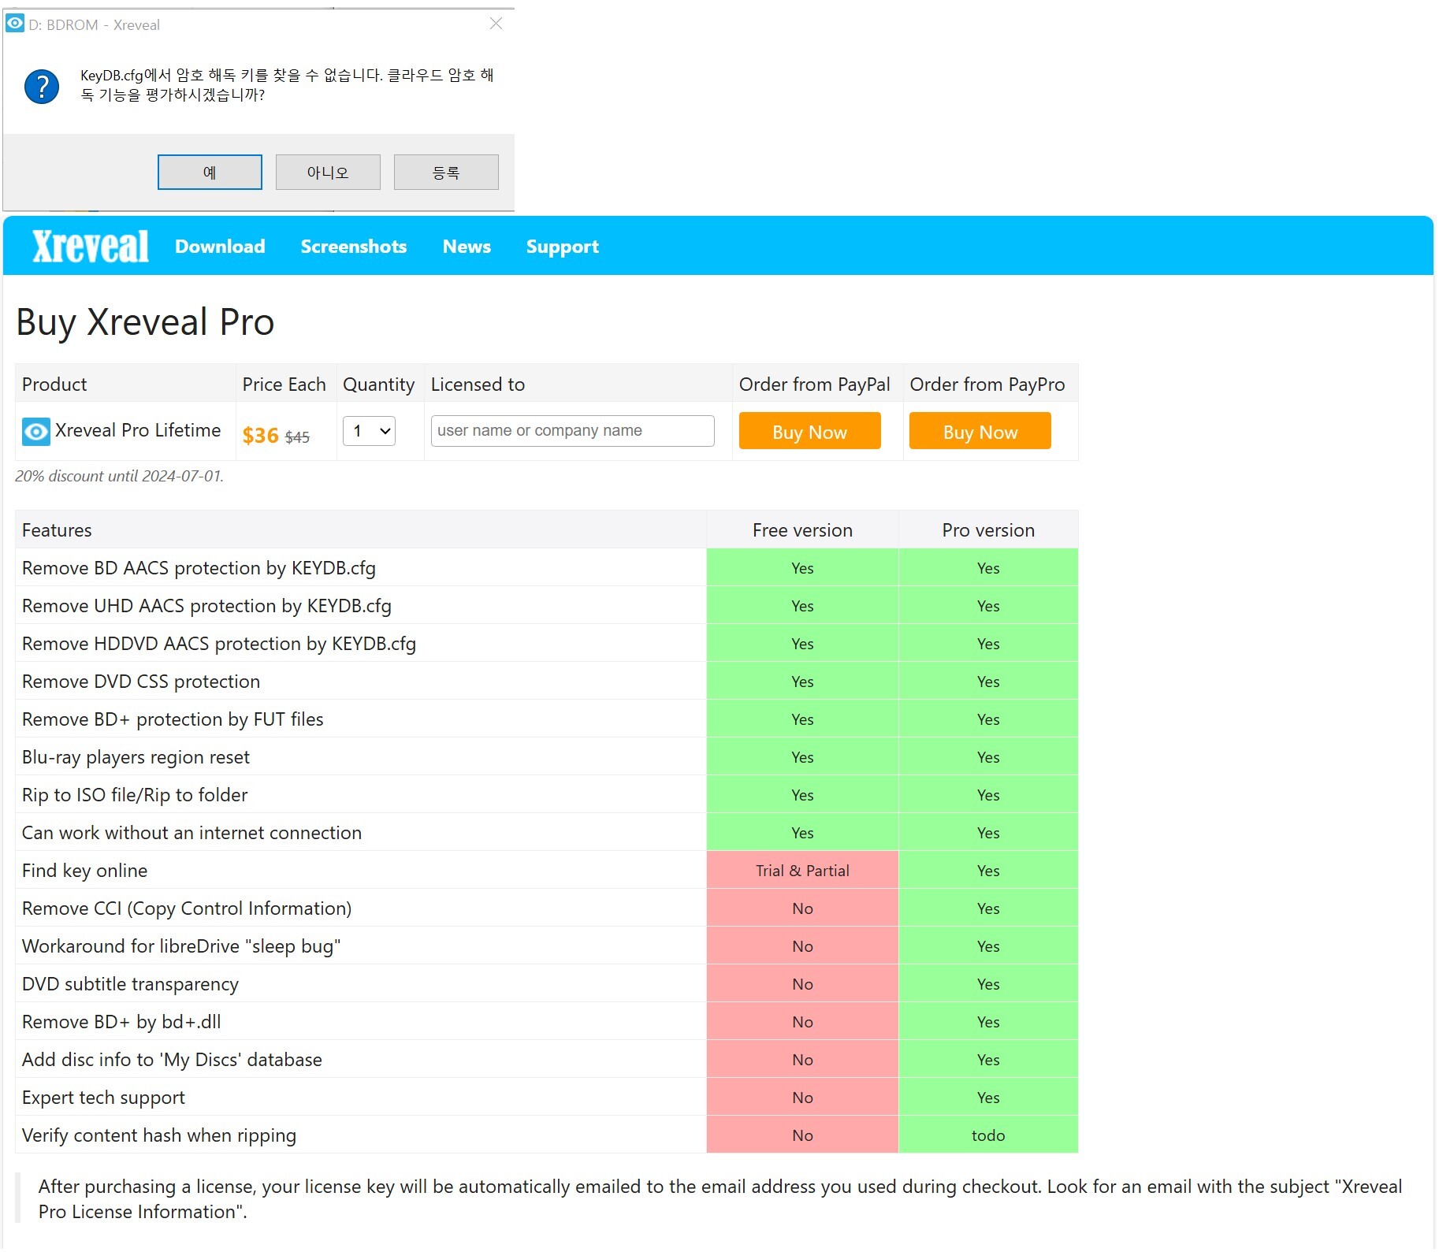Open the Quantity dropdown
The image size is (1439, 1252).
coord(369,431)
